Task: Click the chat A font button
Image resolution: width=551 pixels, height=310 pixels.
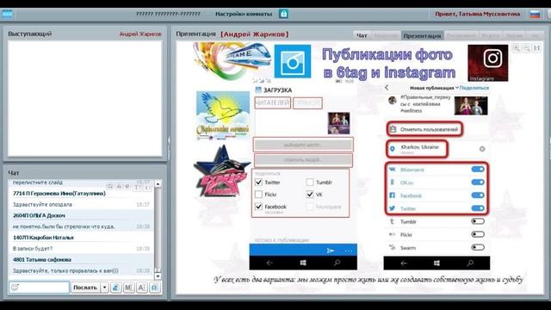Action: coord(141,288)
